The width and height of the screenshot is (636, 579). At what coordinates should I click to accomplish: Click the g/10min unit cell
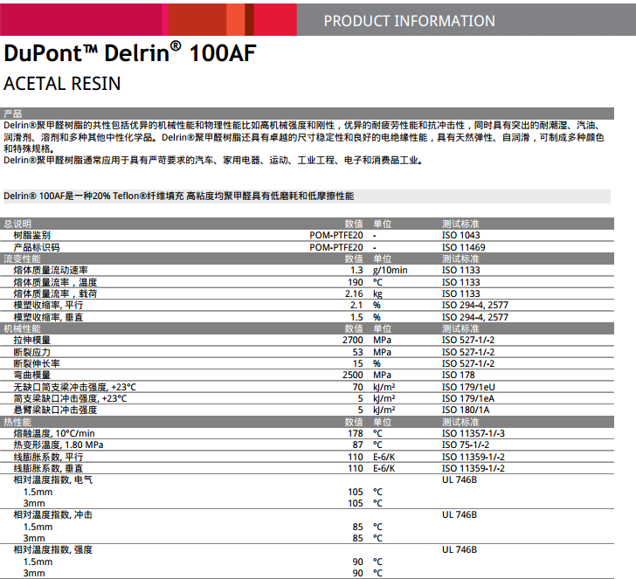(x=390, y=271)
